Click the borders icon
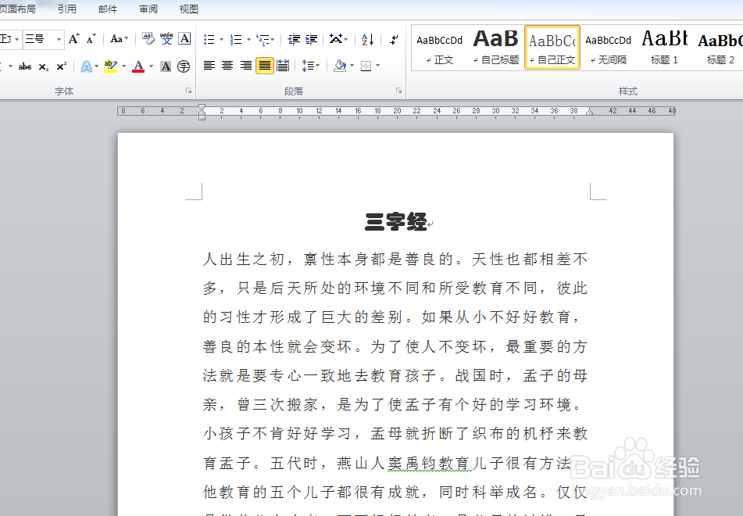Image resolution: width=743 pixels, height=516 pixels. [366, 66]
